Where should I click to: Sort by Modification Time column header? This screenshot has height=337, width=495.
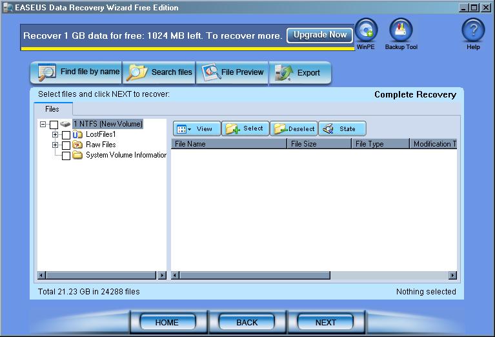(x=434, y=144)
